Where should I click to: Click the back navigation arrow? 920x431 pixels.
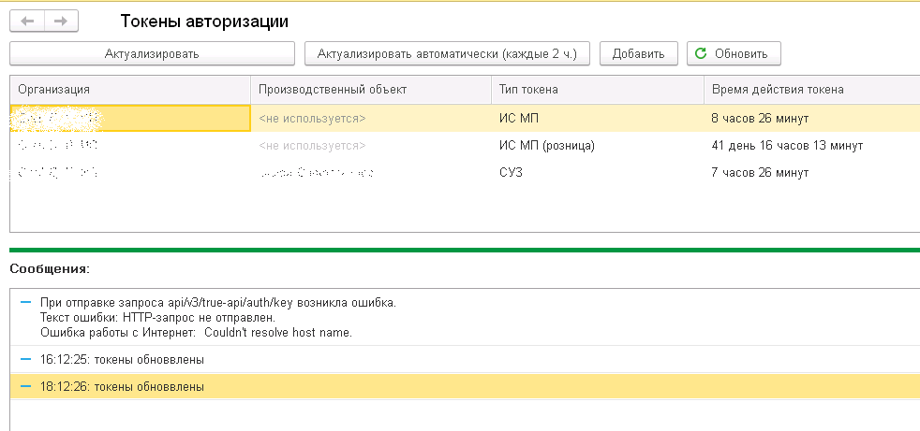point(27,20)
